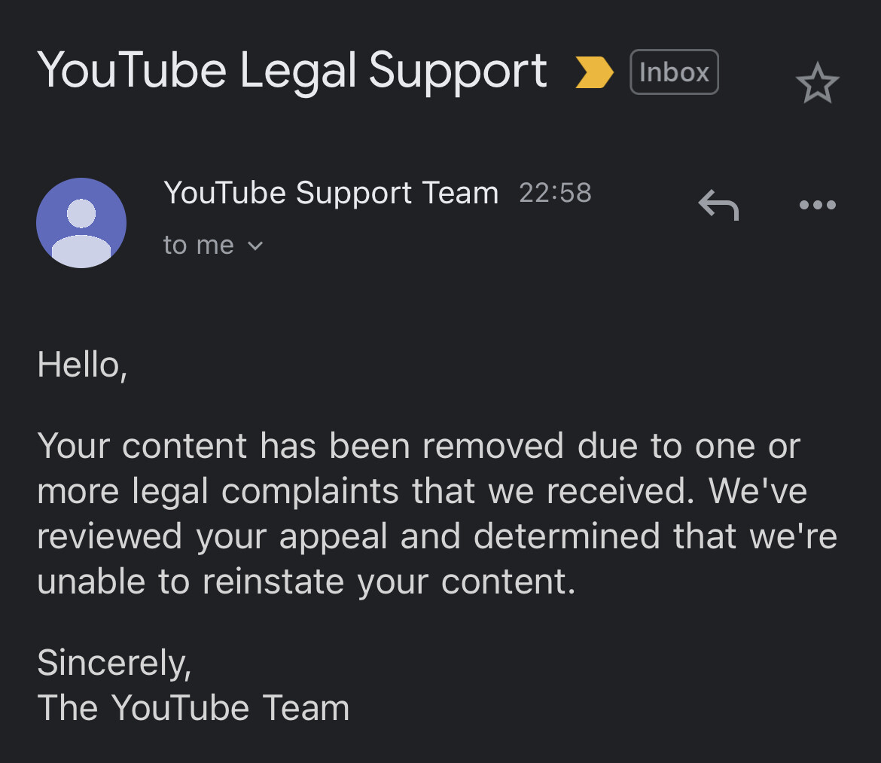Click "Your content has been removed" text
The image size is (881, 763).
point(300,446)
